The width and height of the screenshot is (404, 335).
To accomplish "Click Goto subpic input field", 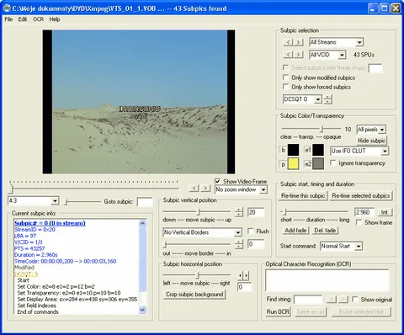I will click(145, 202).
